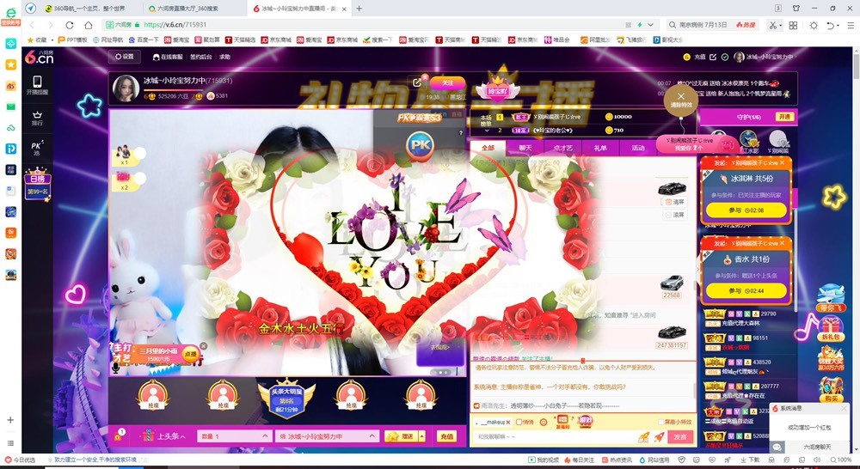The image size is (860, 469).
Task: Click the chat input field 和我聊聊嘛
Action: (x=554, y=436)
